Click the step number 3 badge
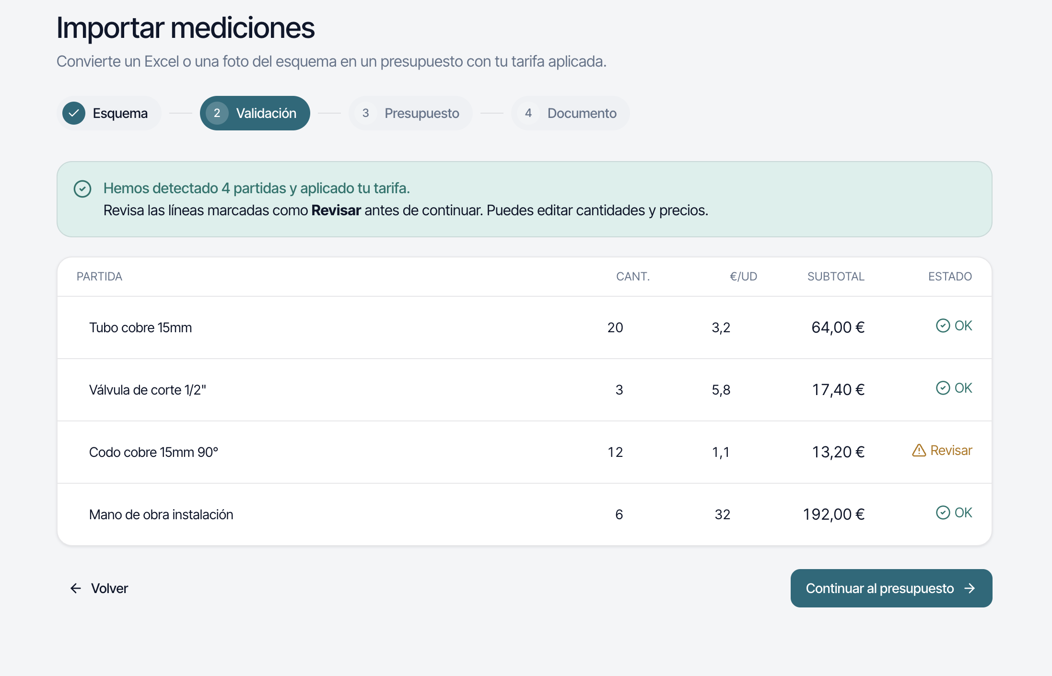Viewport: 1052px width, 676px height. (x=366, y=113)
